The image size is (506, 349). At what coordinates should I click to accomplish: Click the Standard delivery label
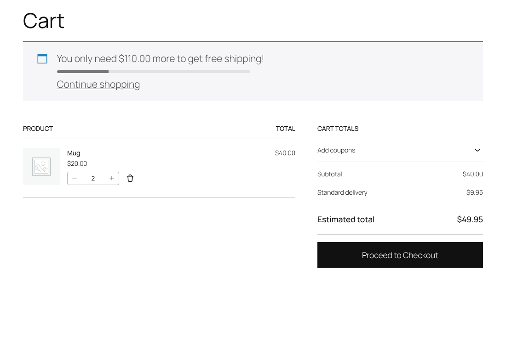pos(342,193)
